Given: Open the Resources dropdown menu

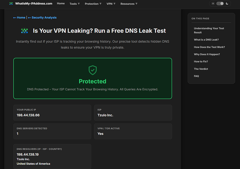Looking at the screenshot, I should (129, 4).
